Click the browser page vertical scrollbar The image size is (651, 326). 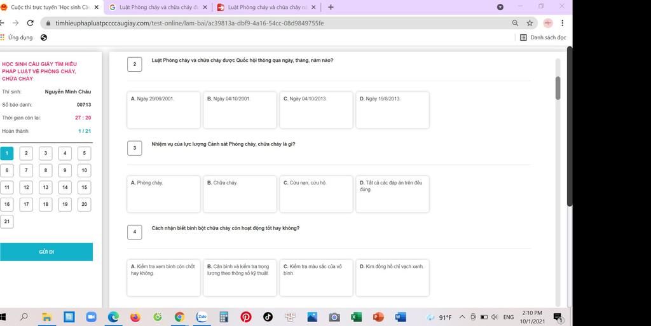[570, 126]
